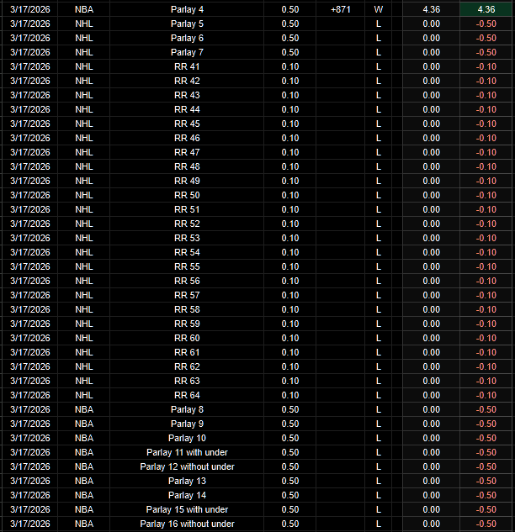Viewport: 515px width, 532px height.
Task: Click the NBA cell in Parlay 13 row
Action: [x=84, y=481]
